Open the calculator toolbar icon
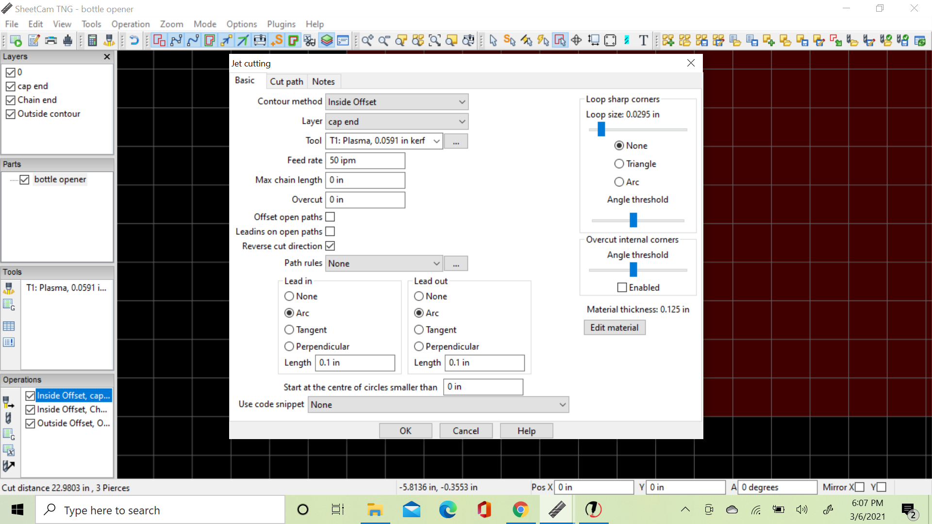This screenshot has width=932, height=524. [92, 40]
